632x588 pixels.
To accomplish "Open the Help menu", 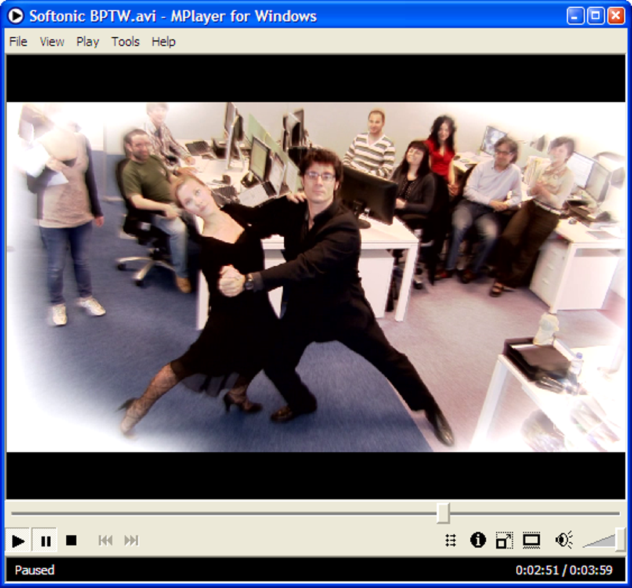I will click(x=163, y=42).
